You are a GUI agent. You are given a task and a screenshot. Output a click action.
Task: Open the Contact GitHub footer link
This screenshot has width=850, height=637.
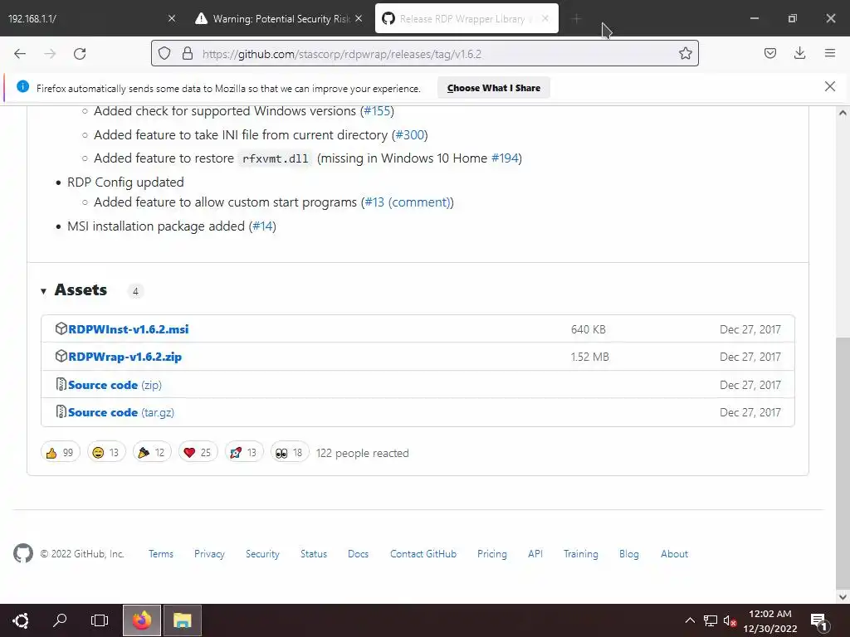pyautogui.click(x=423, y=554)
